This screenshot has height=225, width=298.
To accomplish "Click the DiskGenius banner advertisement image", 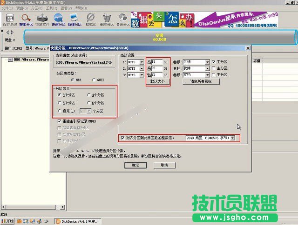I will [204, 20].
